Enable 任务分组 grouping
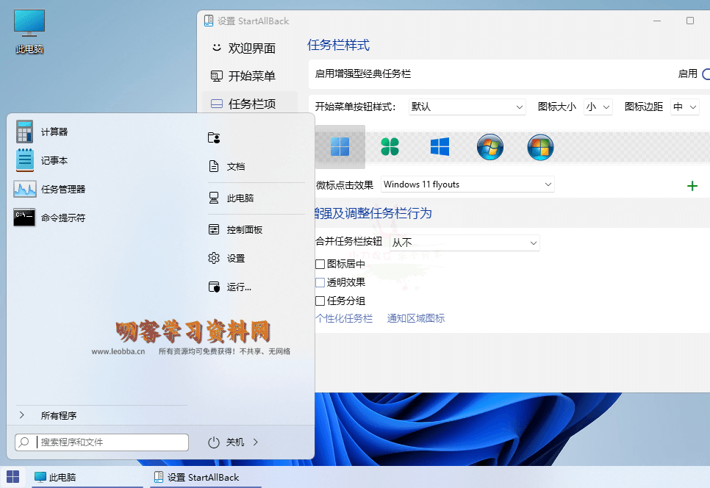 coord(320,301)
